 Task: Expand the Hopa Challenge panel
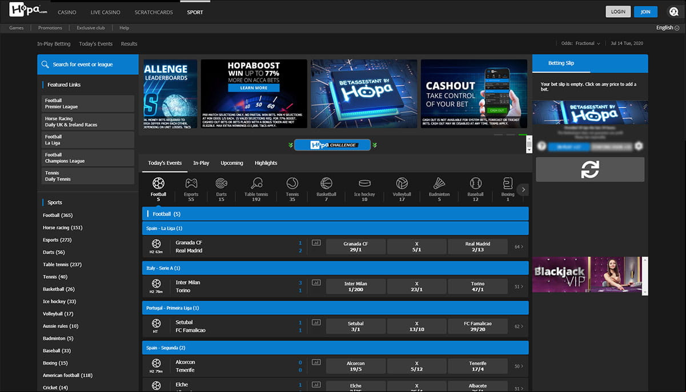click(x=332, y=145)
